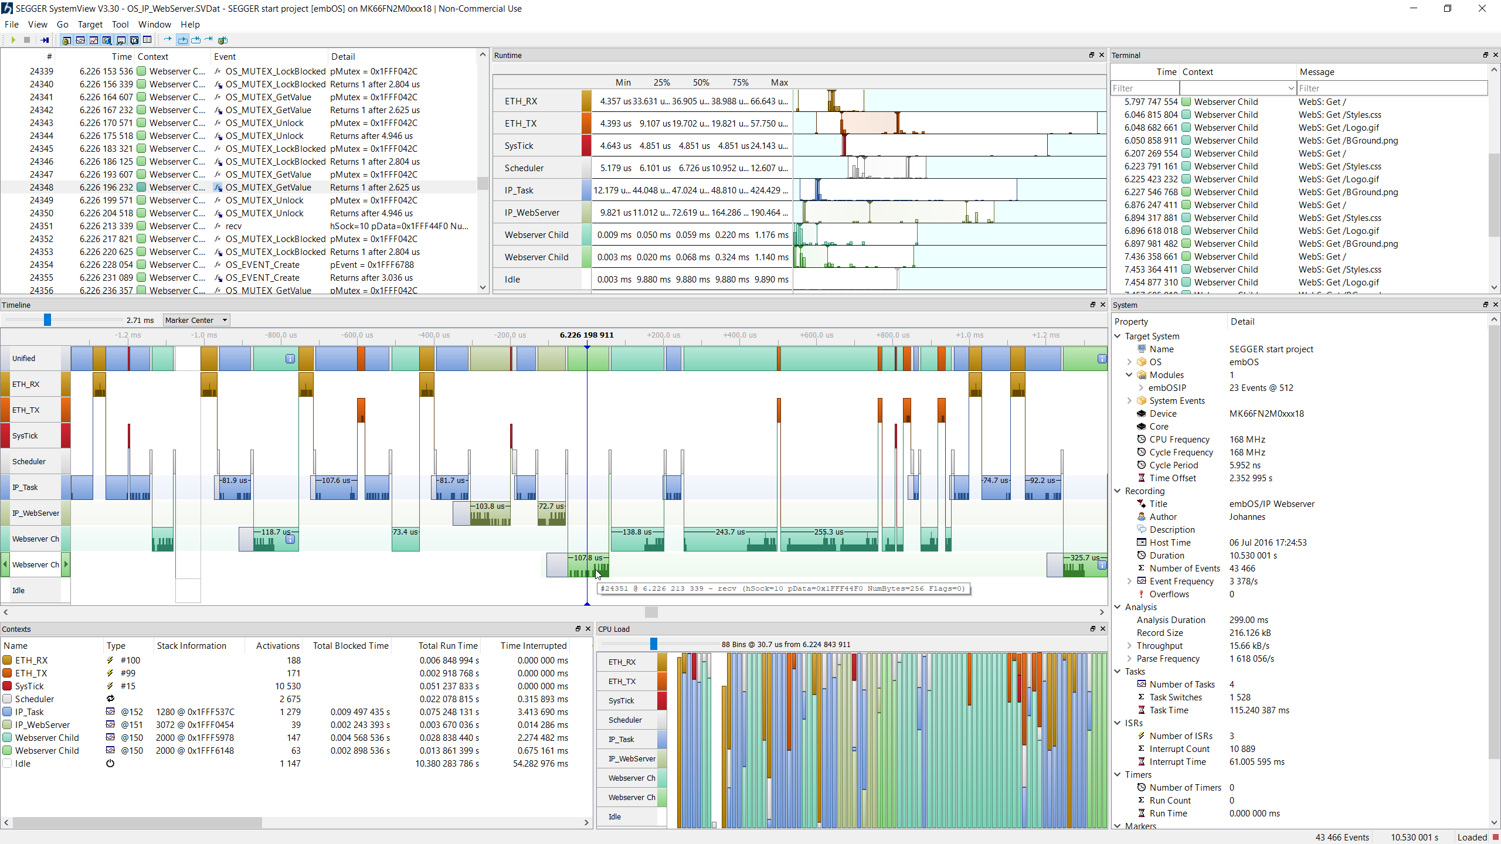The image size is (1501, 844).
Task: Click the Timeline horizontal scrollbar thumb
Action: (651, 612)
